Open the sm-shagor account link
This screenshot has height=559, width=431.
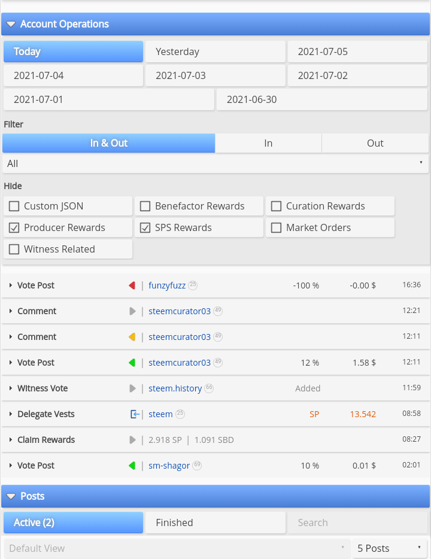tap(169, 465)
